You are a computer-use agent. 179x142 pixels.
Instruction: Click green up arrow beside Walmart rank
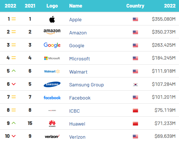point(13,71)
